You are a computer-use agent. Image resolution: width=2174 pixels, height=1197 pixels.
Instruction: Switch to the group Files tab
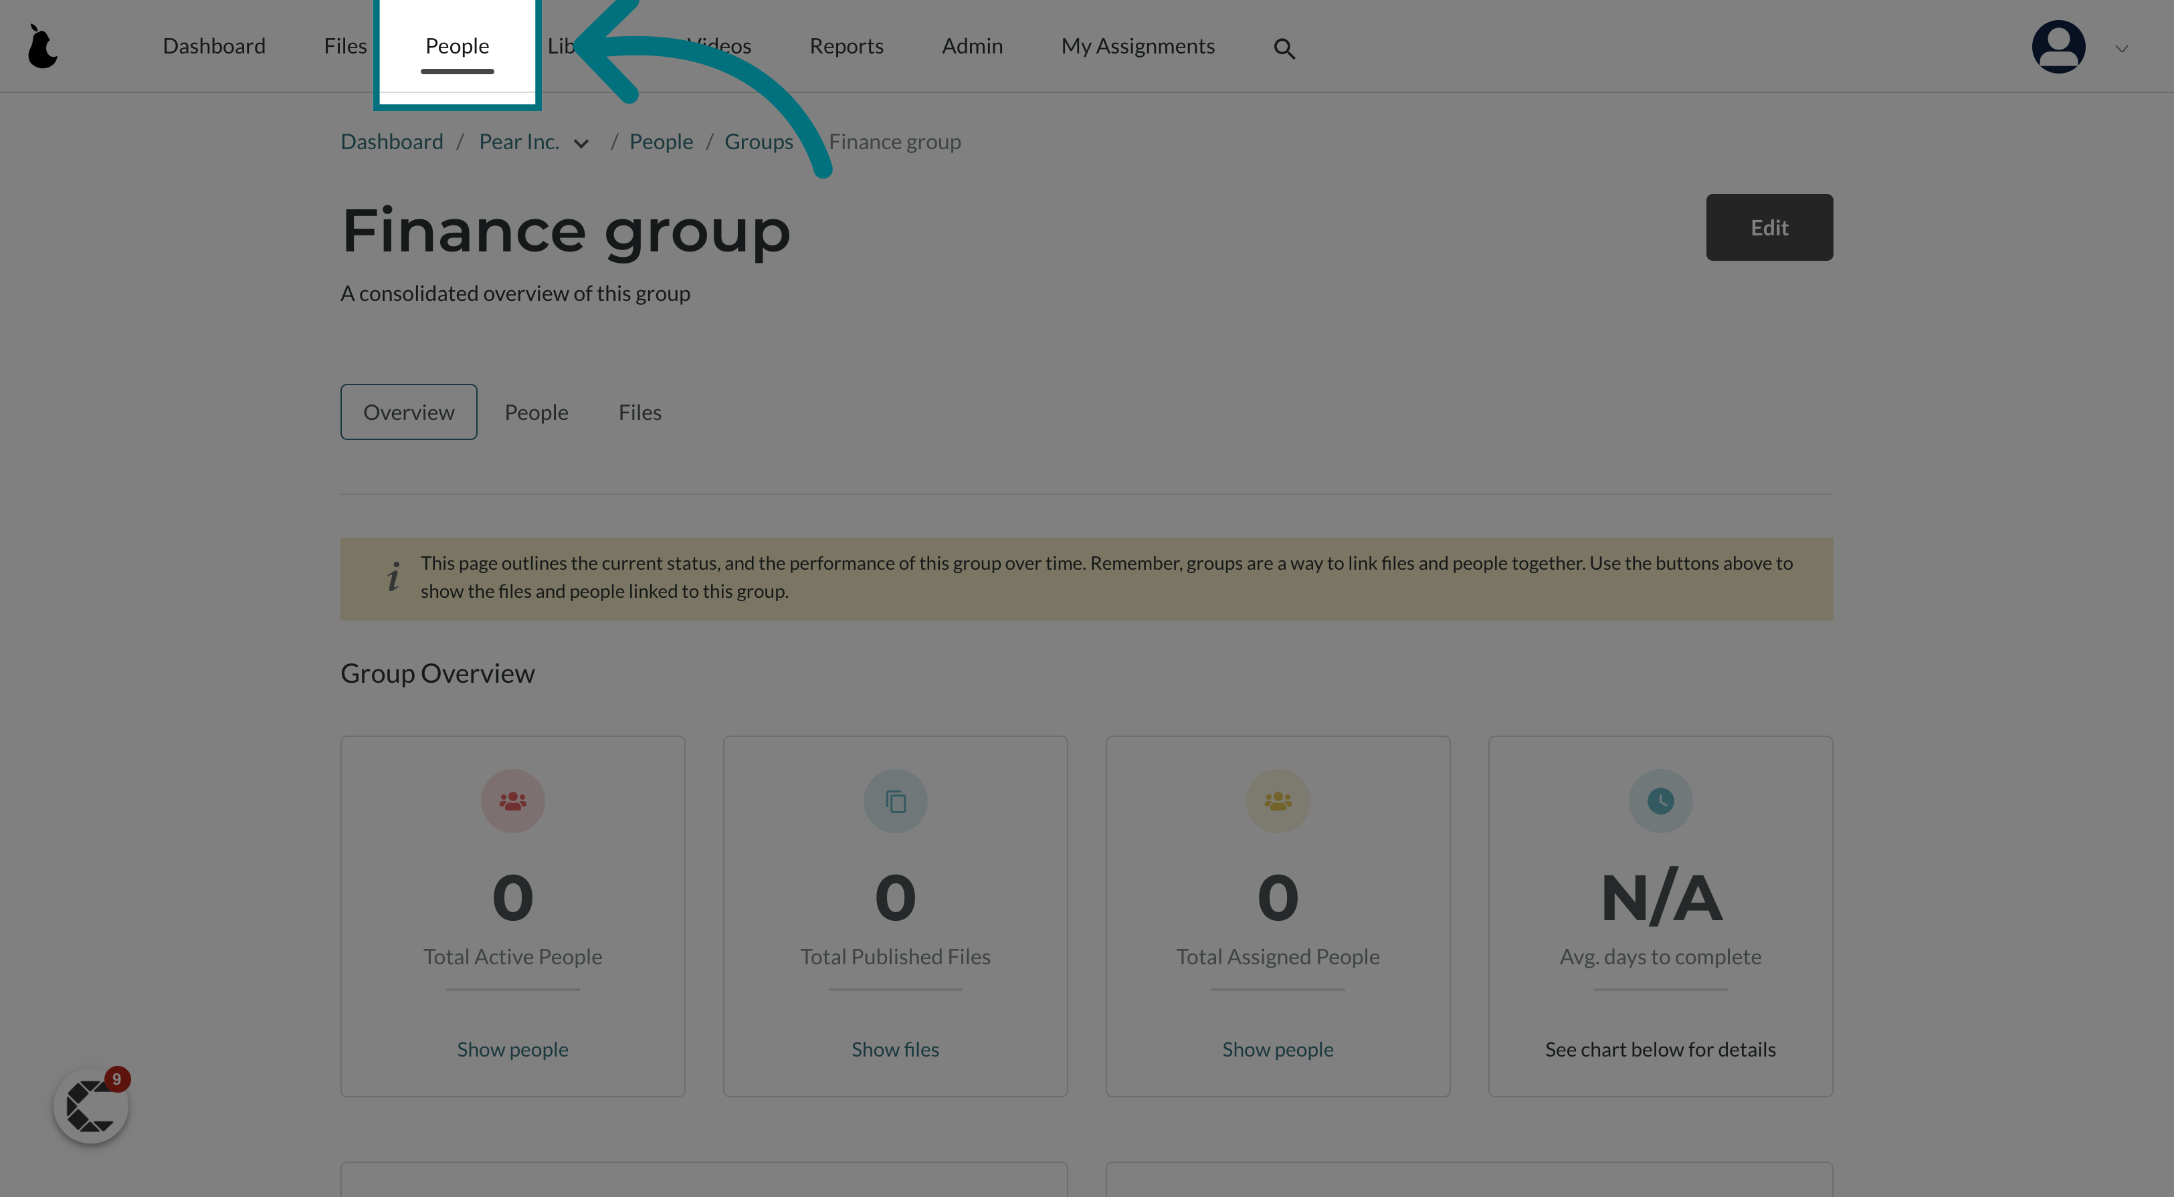(639, 413)
